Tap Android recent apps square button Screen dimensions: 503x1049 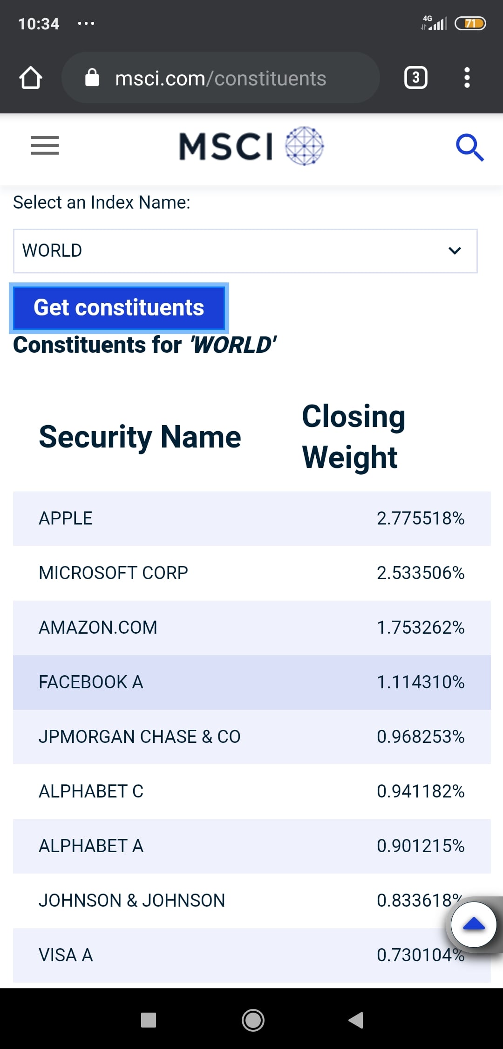[x=149, y=1020]
